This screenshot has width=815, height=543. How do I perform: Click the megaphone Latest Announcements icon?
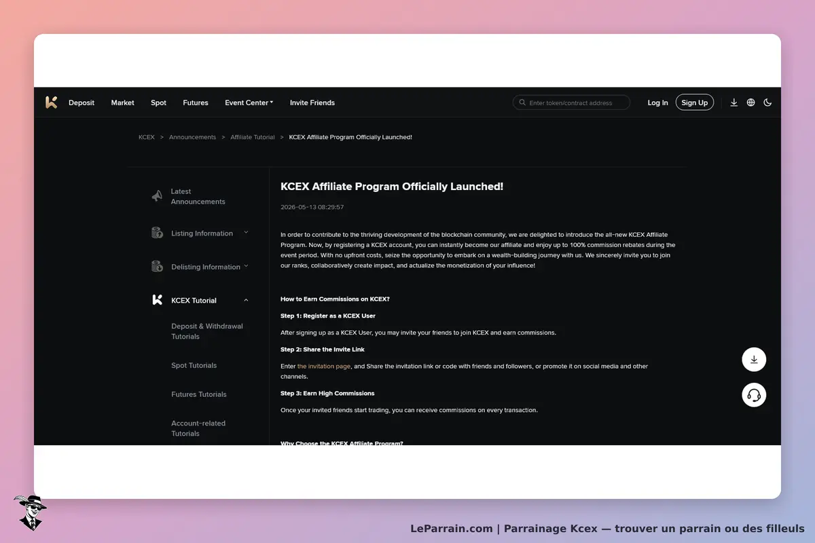click(x=157, y=196)
